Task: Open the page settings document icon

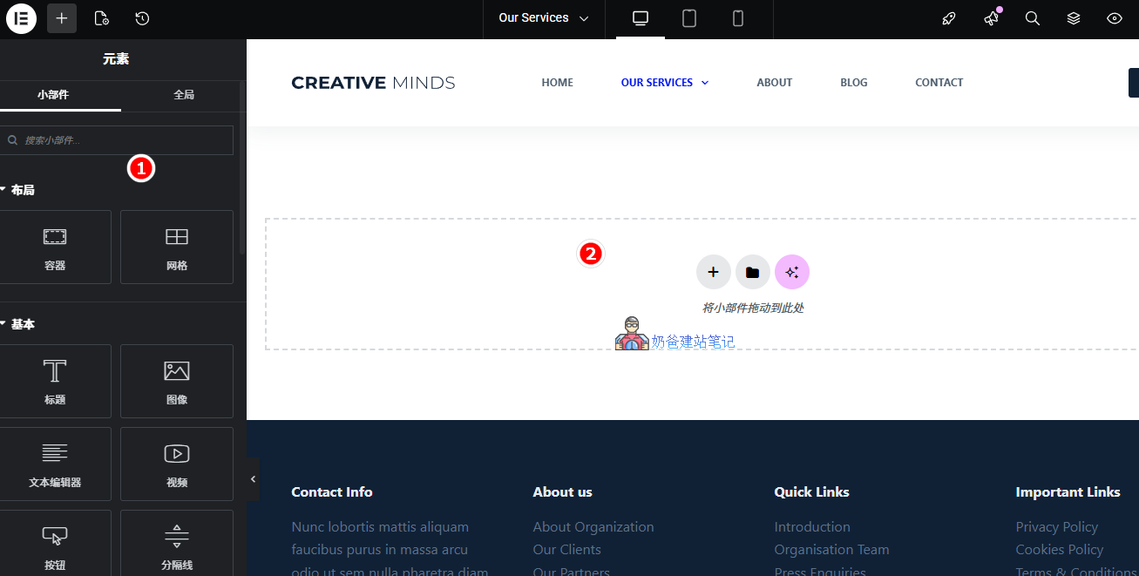Action: [101, 18]
